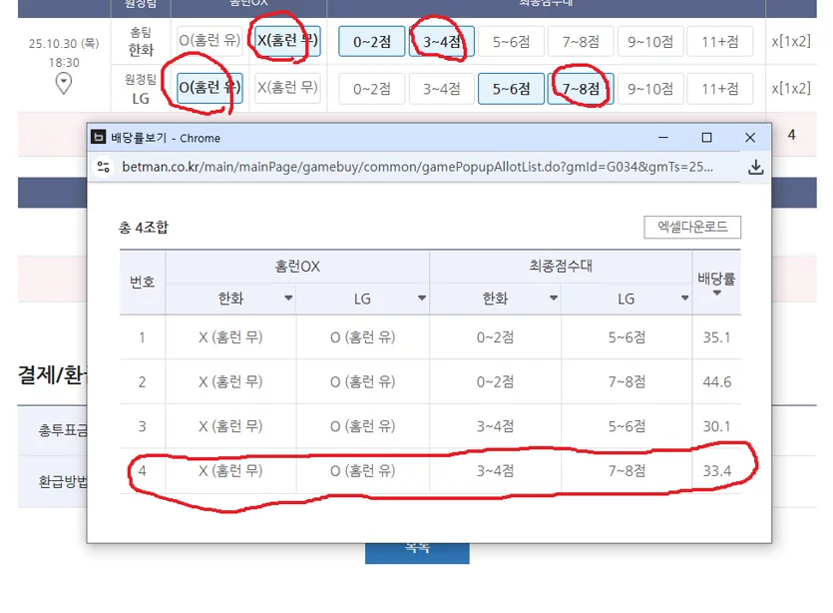Image resolution: width=833 pixels, height=613 pixels.
Task: Click the 엑셀다운로드 button
Action: point(692,227)
